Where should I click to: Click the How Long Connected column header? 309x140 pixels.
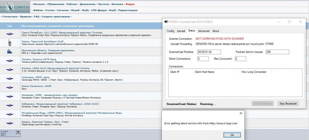(256, 72)
